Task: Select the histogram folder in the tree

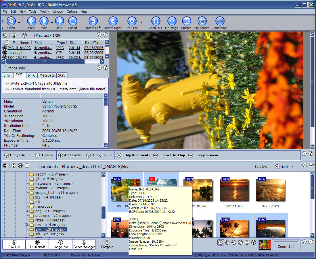Action: click(43, 183)
